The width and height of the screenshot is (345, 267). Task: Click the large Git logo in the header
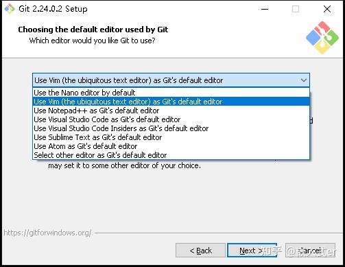(x=322, y=38)
